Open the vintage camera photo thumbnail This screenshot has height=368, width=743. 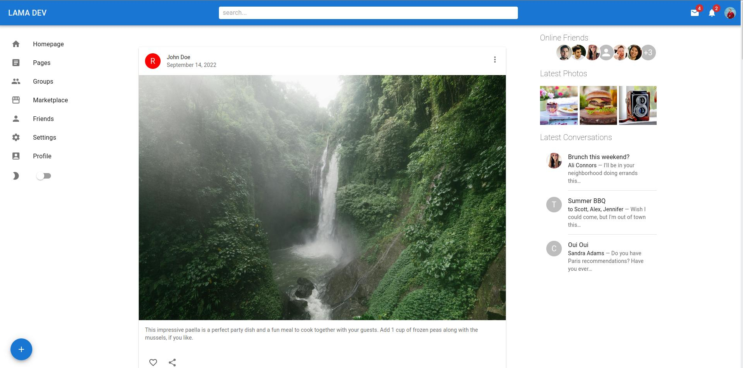[638, 105]
